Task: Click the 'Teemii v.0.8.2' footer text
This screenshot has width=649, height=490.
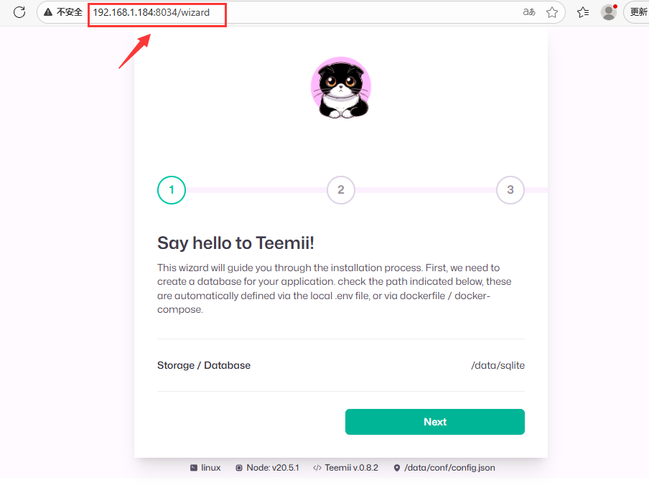Action: click(x=351, y=468)
